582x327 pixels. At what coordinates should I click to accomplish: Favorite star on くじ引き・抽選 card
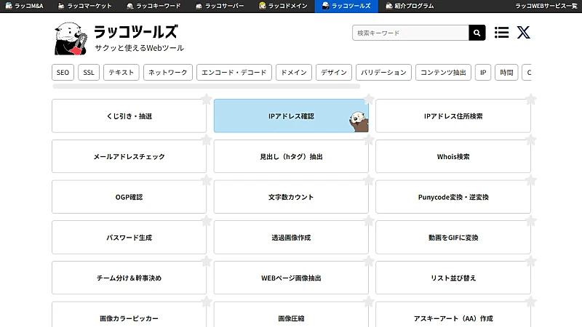coord(207,100)
